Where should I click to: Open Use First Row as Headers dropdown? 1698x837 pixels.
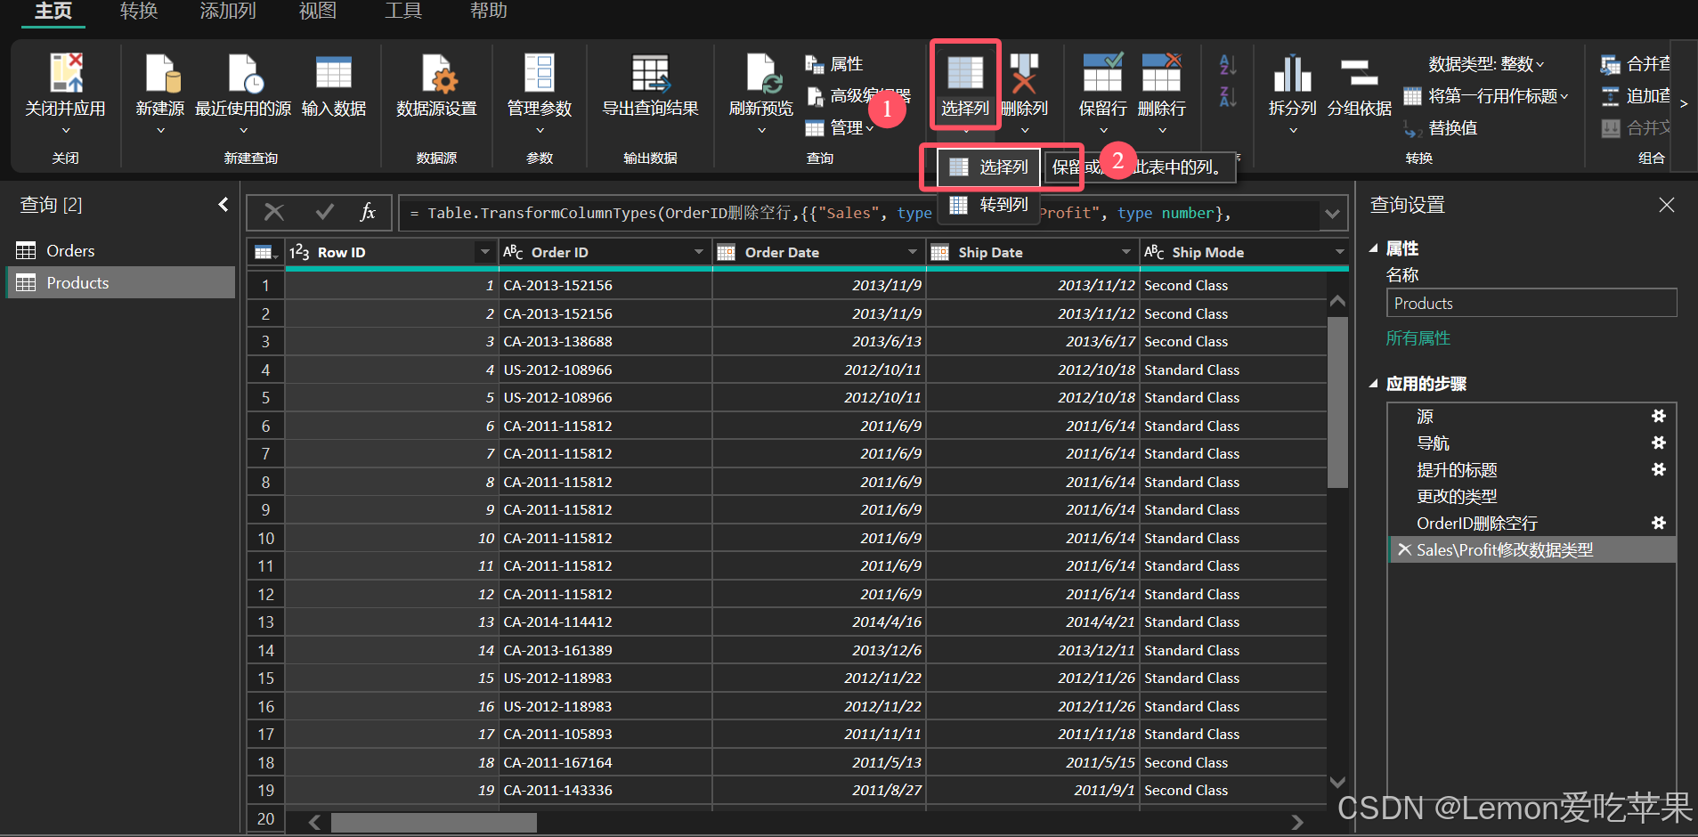tap(1486, 96)
